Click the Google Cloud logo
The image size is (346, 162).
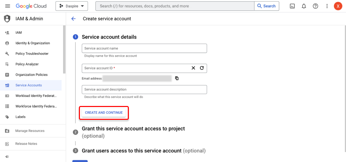tap(31, 6)
